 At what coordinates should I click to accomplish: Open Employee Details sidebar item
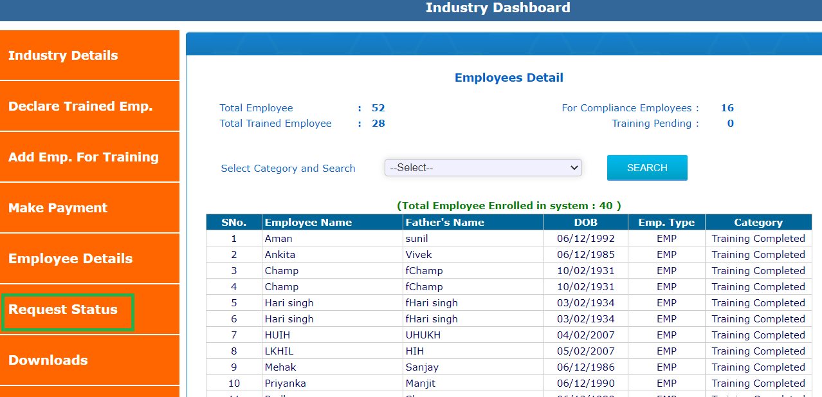pos(70,259)
